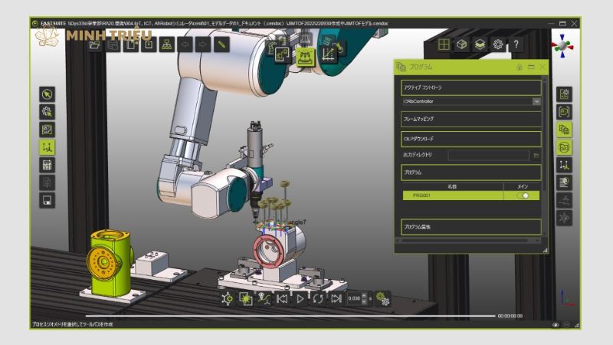Open the help question mark icon
This screenshot has height=345, width=613.
[x=516, y=44]
